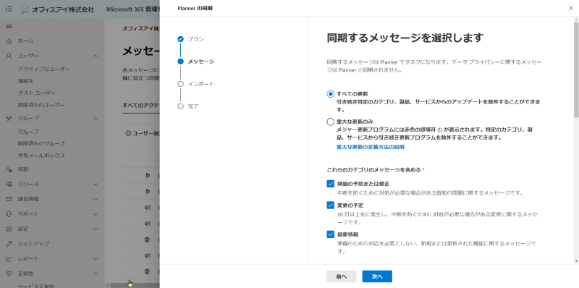Viewport: 579px width, 288px height.
Task: Collapse the 正常性 section chevron
Action: point(96,274)
